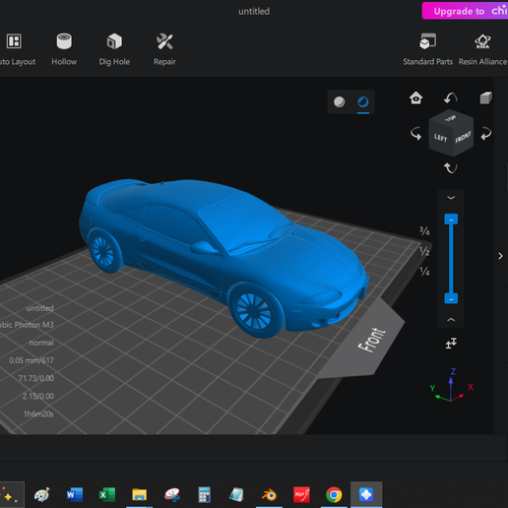Screen dimensions: 508x508
Task: Reset camera to the home view
Action: [x=415, y=97]
